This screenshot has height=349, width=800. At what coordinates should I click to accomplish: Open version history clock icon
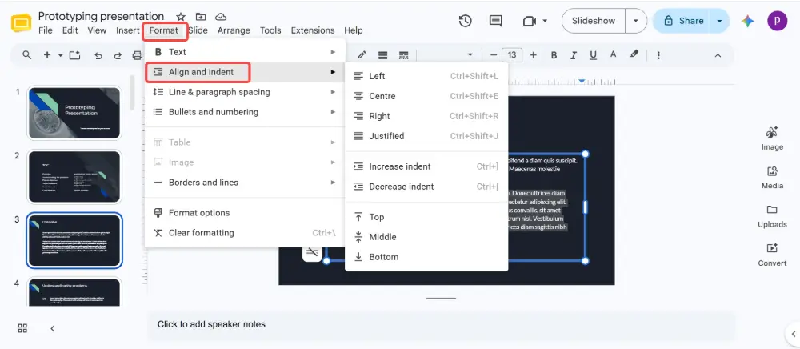pyautogui.click(x=465, y=21)
